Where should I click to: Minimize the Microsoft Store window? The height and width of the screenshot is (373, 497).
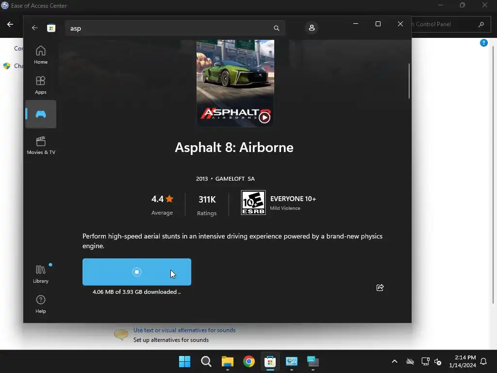[356, 24]
